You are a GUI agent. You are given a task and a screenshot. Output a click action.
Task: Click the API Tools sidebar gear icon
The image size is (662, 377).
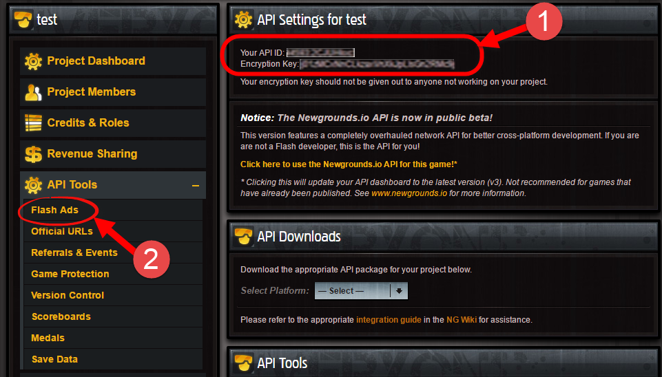pyautogui.click(x=33, y=185)
